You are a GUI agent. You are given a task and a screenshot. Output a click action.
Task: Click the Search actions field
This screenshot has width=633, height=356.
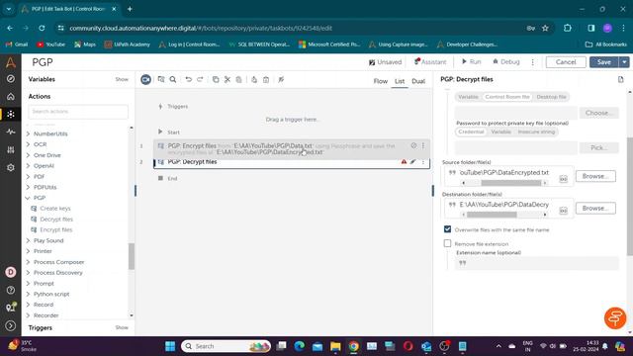point(78,112)
